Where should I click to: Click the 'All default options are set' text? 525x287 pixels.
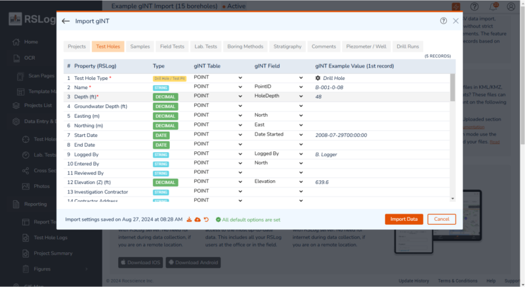[251, 220]
